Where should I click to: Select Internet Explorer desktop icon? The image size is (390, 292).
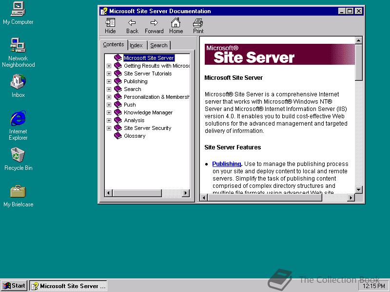(x=18, y=126)
